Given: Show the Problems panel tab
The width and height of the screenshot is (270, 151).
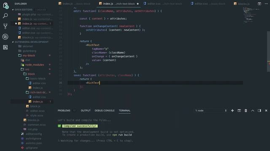Looking at the screenshot, I should [64, 111].
